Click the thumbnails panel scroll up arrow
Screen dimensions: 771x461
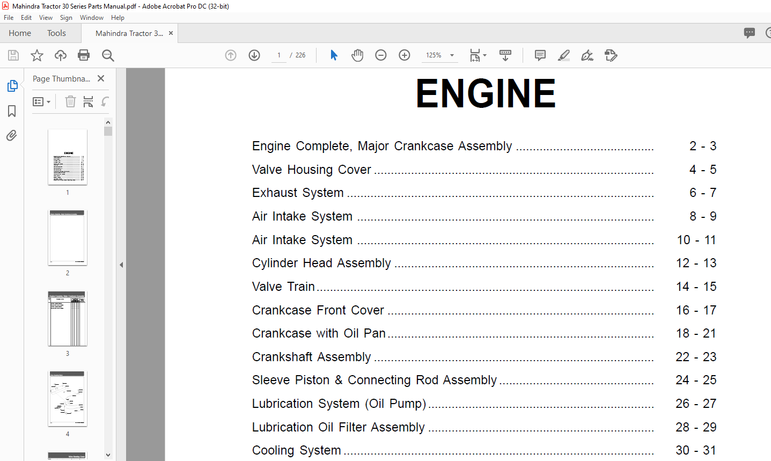(x=108, y=122)
